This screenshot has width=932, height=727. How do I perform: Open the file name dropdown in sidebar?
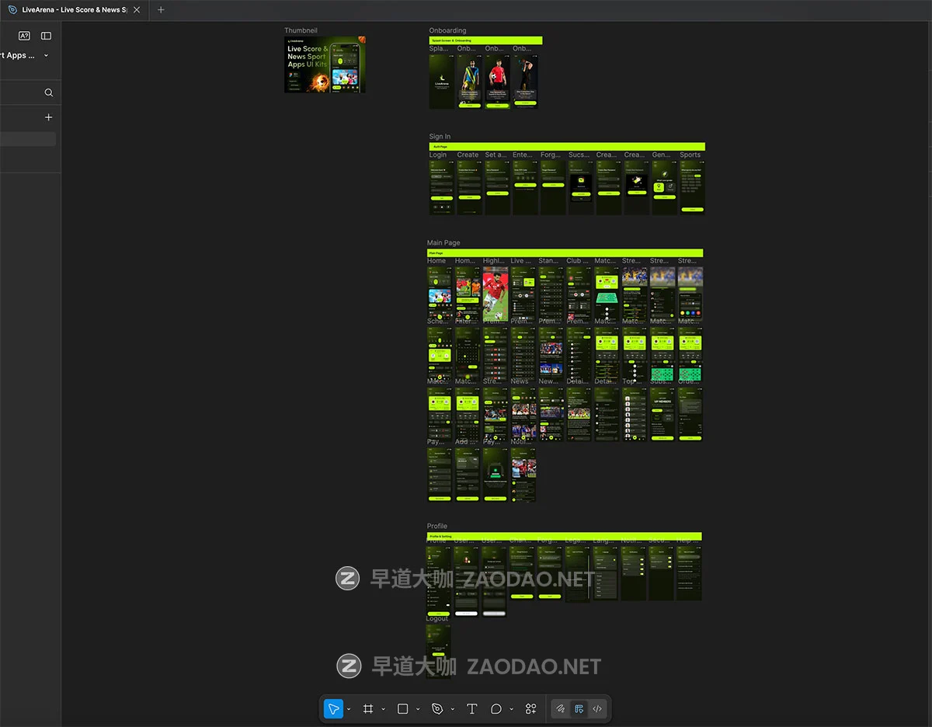pyautogui.click(x=46, y=56)
